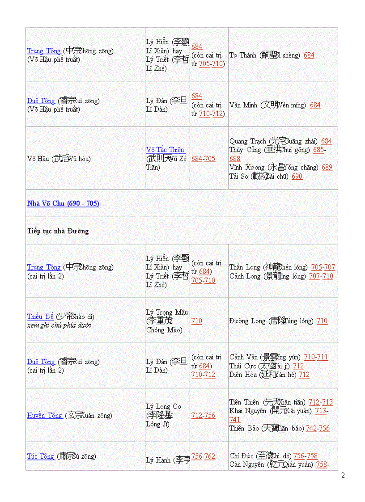Viewport: 365px width, 502px height.
Task: Click Trung Tông link above "Võ Hậu phế truất"
Action: click(44, 51)
